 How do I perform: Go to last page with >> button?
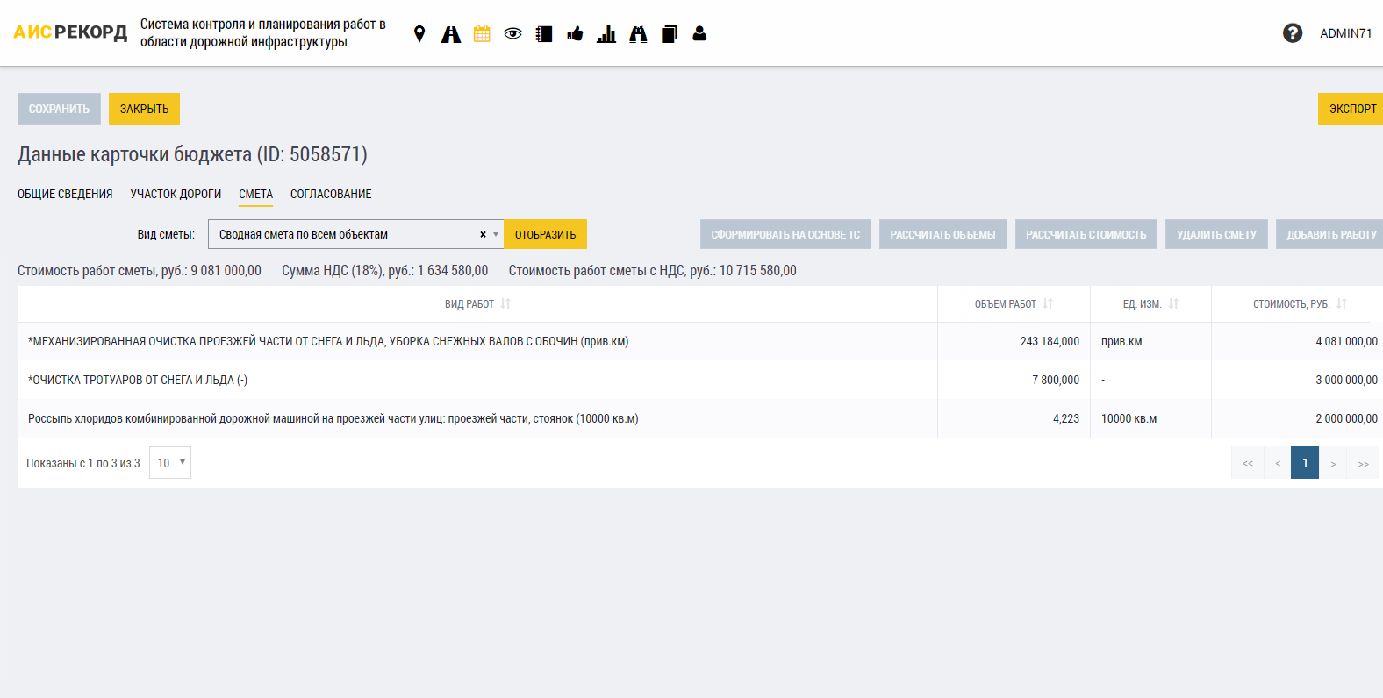(x=1363, y=463)
